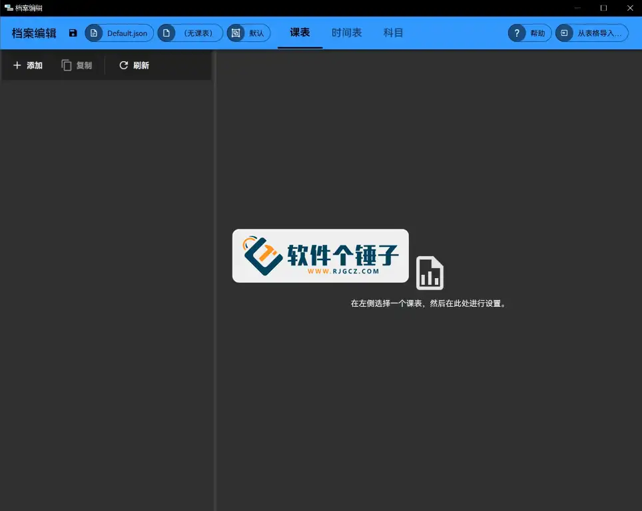Click the plus icon next to 添加
642x511 pixels.
[x=17, y=65]
